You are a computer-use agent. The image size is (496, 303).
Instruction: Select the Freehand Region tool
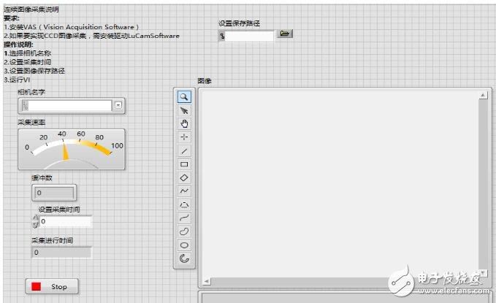coord(184,231)
